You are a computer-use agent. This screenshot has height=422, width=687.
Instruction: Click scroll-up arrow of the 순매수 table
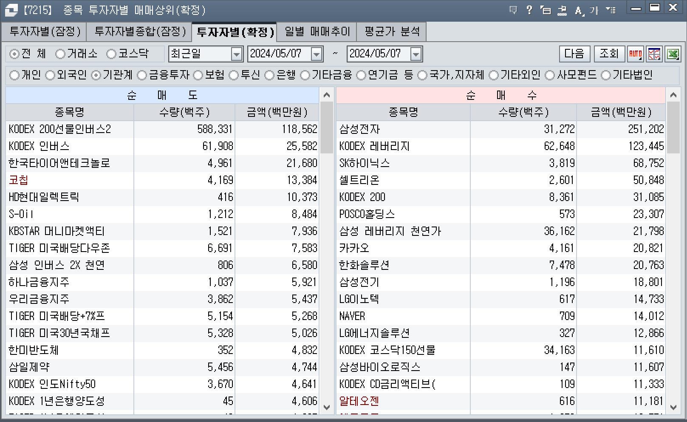click(673, 95)
